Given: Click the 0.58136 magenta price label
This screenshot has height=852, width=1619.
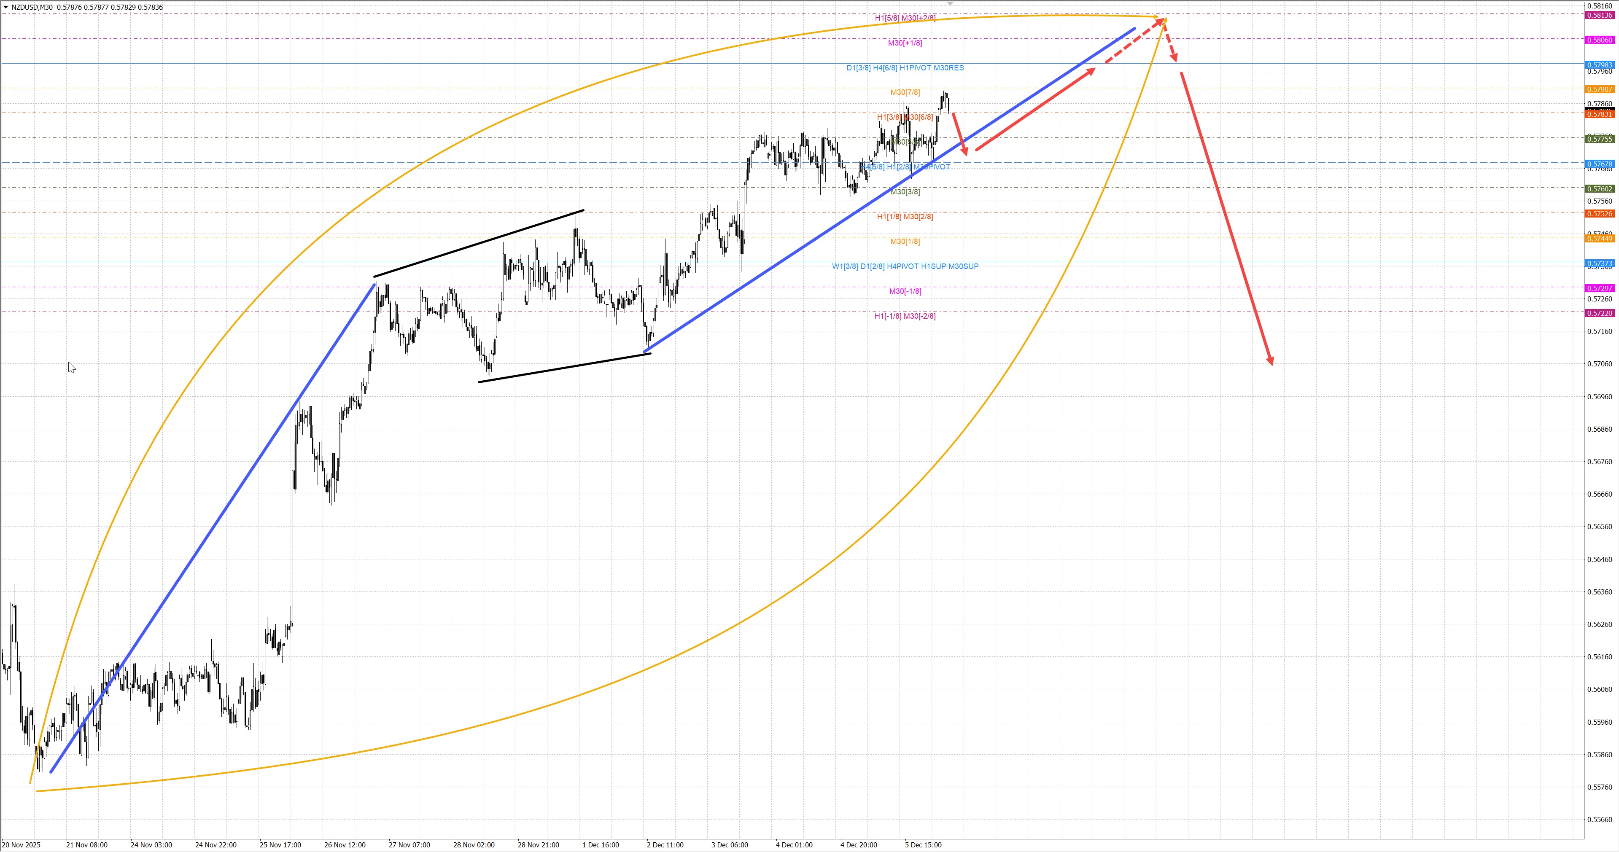Looking at the screenshot, I should (1600, 15).
